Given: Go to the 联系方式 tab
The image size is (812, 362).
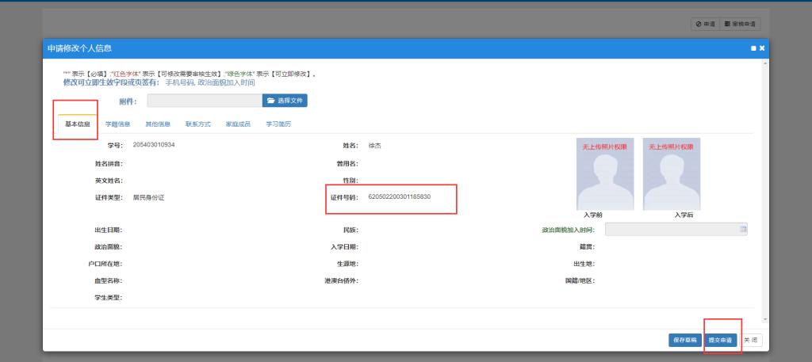Looking at the screenshot, I should (197, 124).
